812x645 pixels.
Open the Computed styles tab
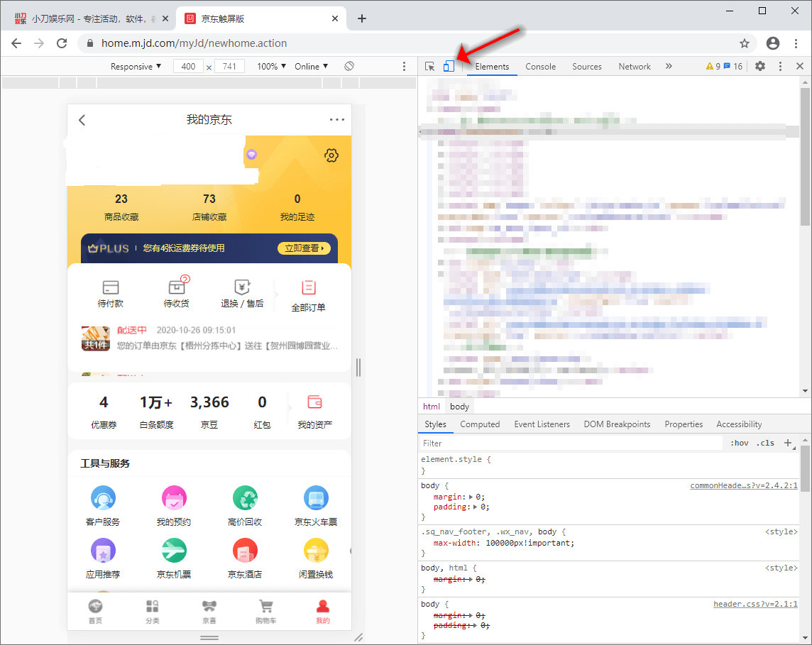(480, 424)
